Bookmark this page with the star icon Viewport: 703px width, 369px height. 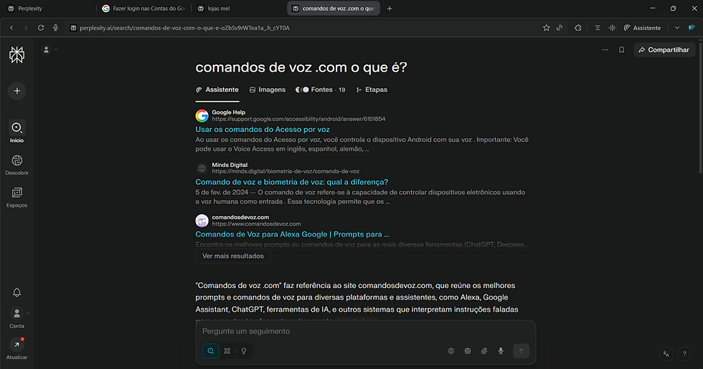(546, 28)
